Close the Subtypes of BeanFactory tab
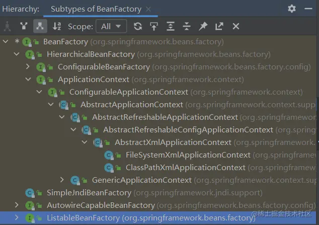Viewport: 319px width, 225px height. (148, 9)
